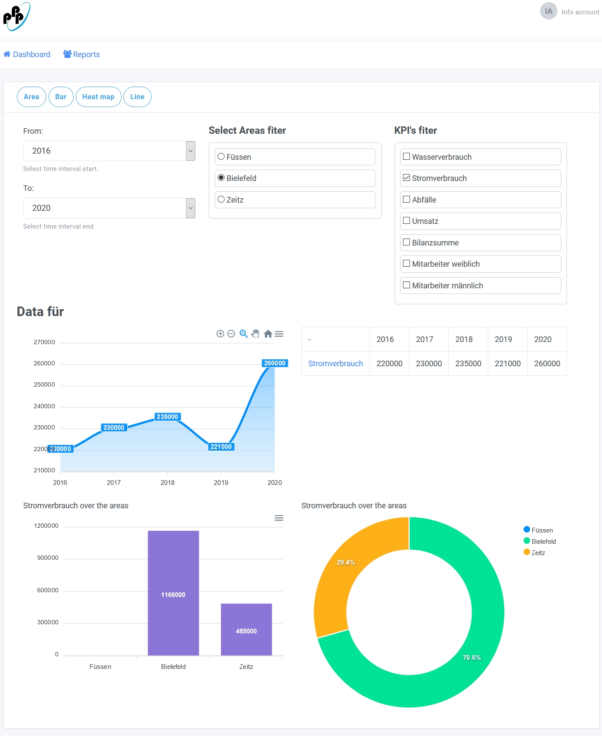Toggle Füssen blue legend swatch
602x736 pixels.
pos(527,529)
